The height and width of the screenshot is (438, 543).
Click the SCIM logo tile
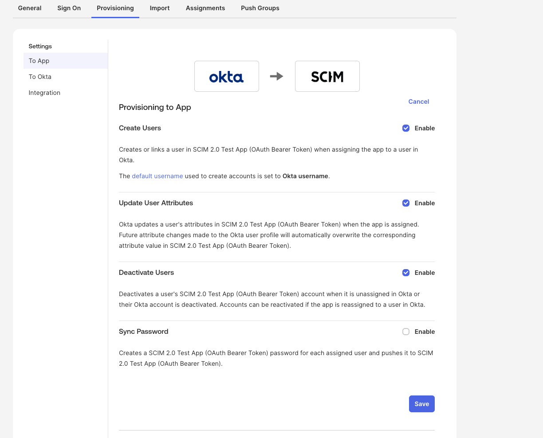[x=327, y=76]
